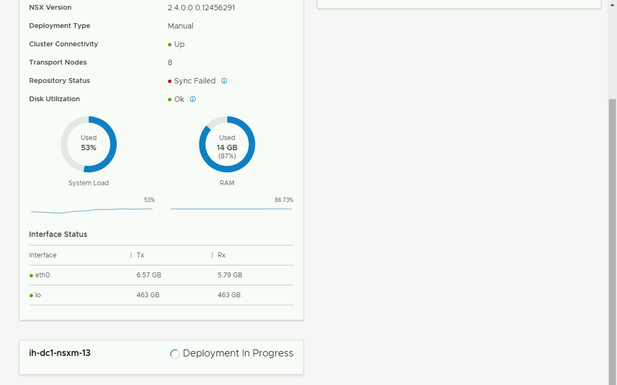
Task: Click the Tx column header
Action: coord(140,255)
